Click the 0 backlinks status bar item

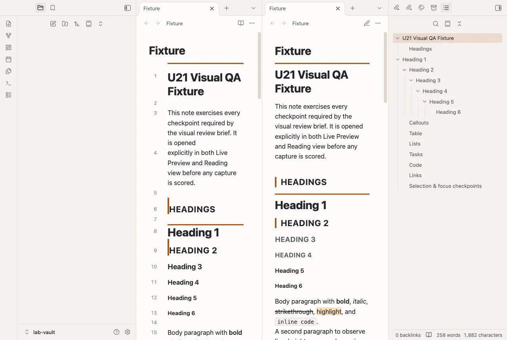coord(408,335)
